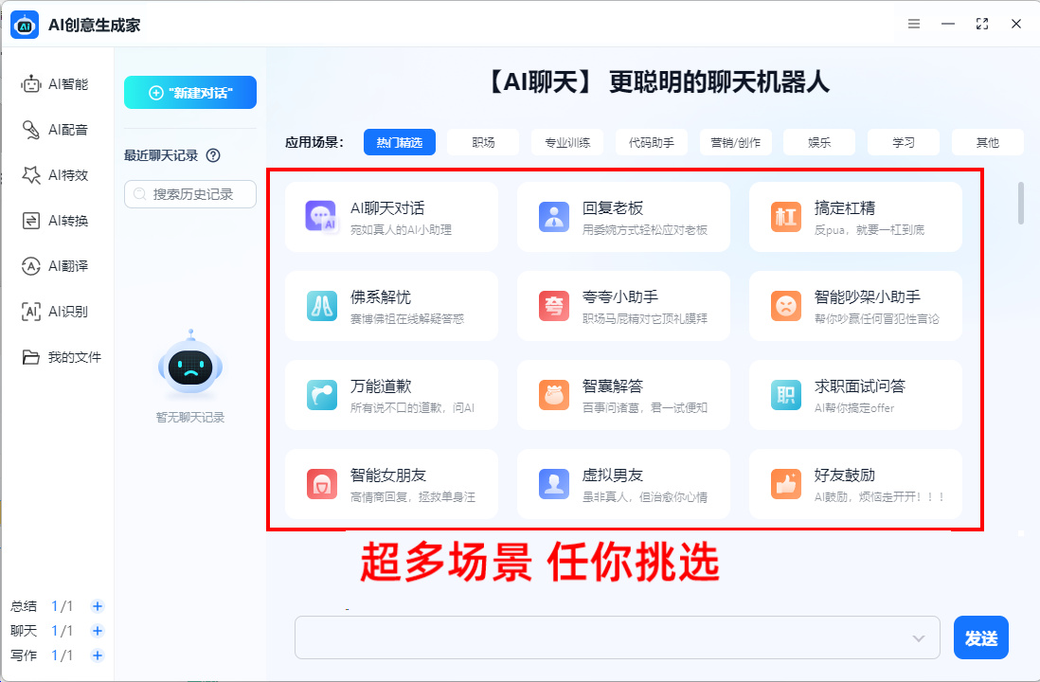
Task: Click the 宛如真人的AI小助理 description text
Action: point(401,229)
